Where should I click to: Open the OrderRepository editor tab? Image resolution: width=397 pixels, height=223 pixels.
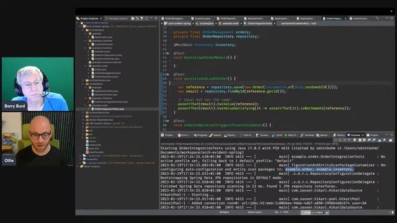227,19
